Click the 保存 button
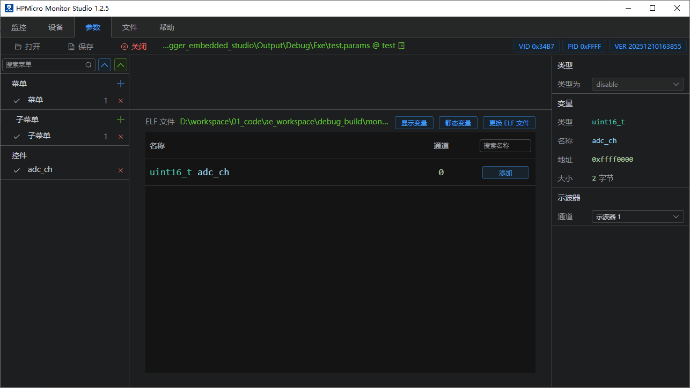Screen dimensions: 690x388 coord(80,47)
